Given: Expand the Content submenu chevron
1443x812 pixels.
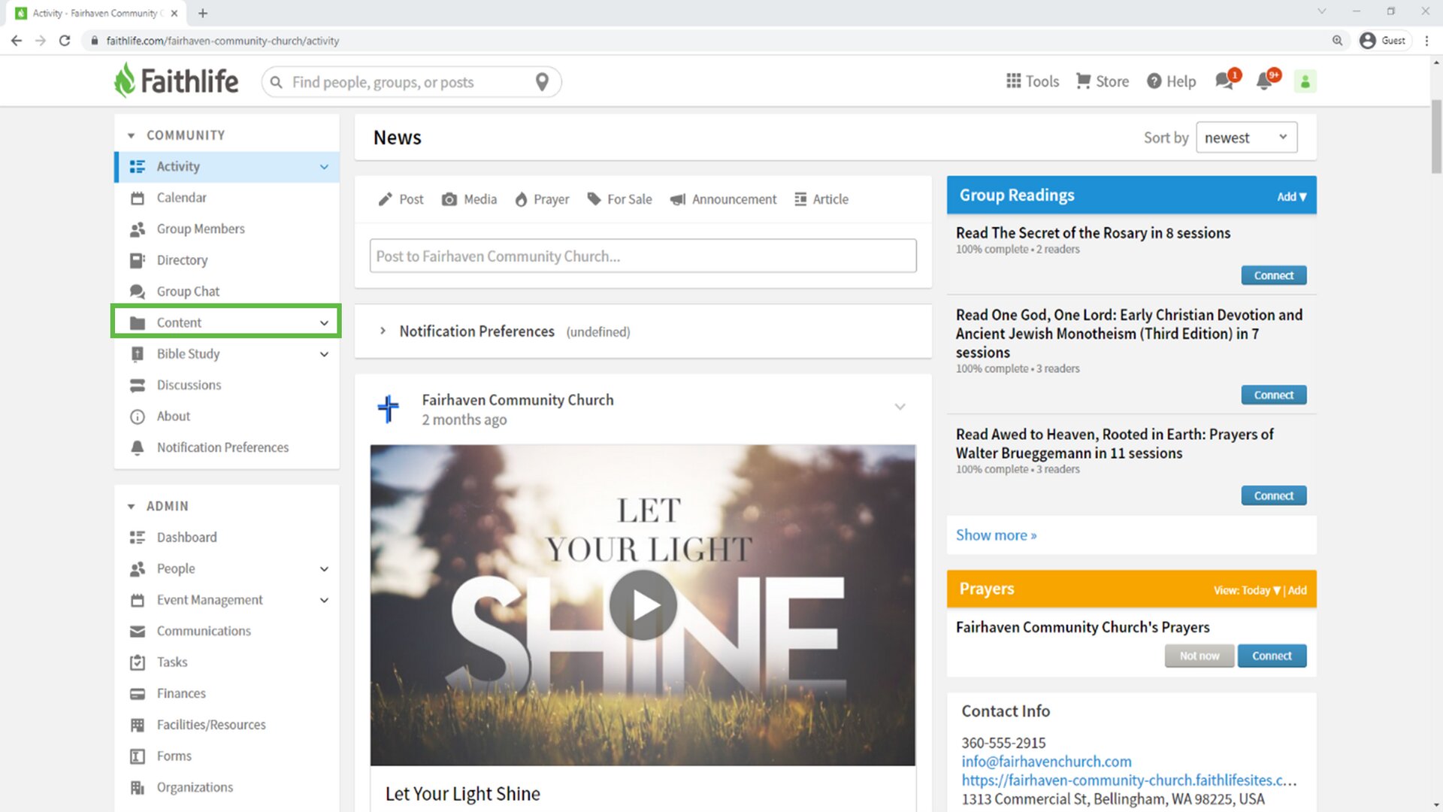Looking at the screenshot, I should (x=324, y=323).
